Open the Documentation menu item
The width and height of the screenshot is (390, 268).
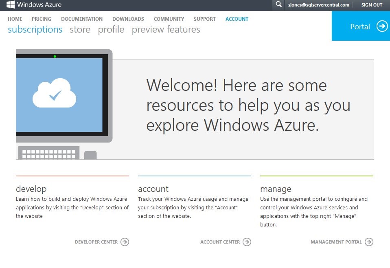click(x=82, y=19)
